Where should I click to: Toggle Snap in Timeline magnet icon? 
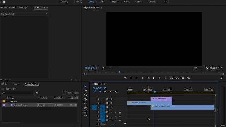coord(100,92)
